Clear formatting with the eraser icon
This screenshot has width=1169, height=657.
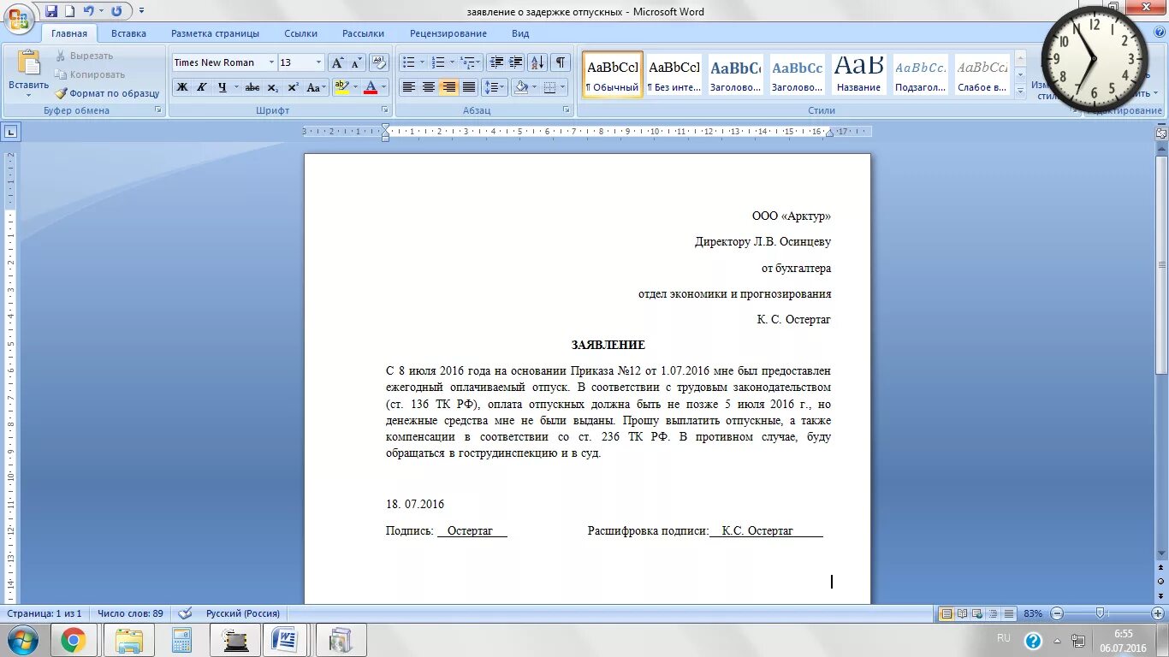(x=380, y=62)
